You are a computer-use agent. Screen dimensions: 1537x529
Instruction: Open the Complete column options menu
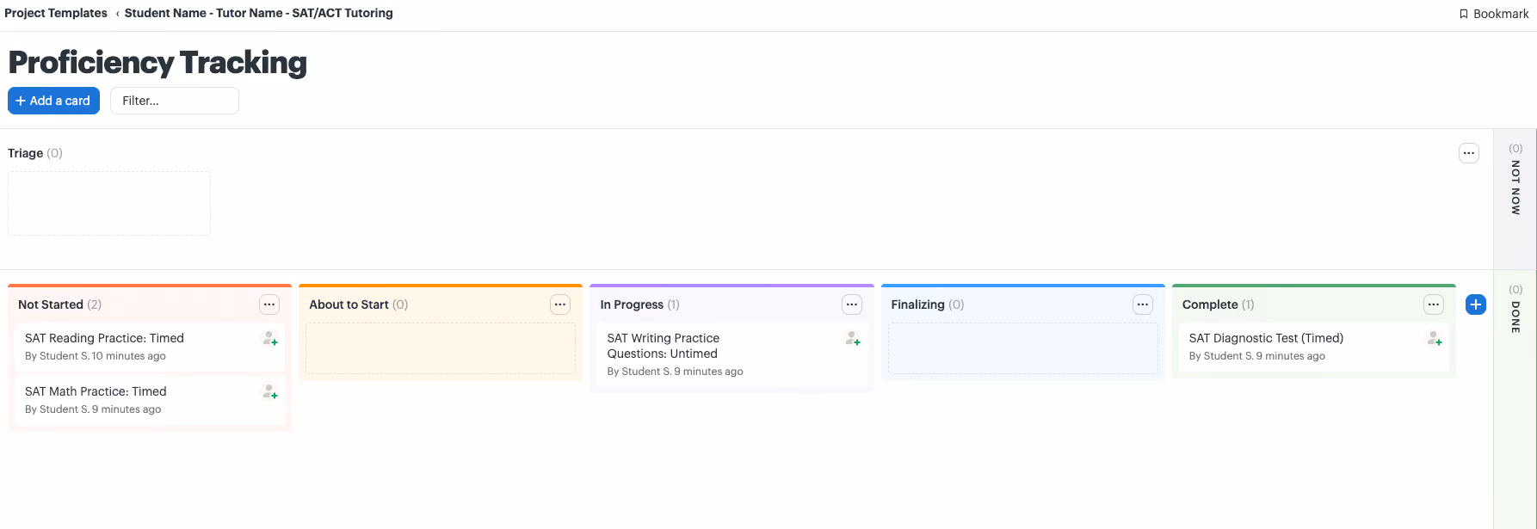(x=1434, y=304)
